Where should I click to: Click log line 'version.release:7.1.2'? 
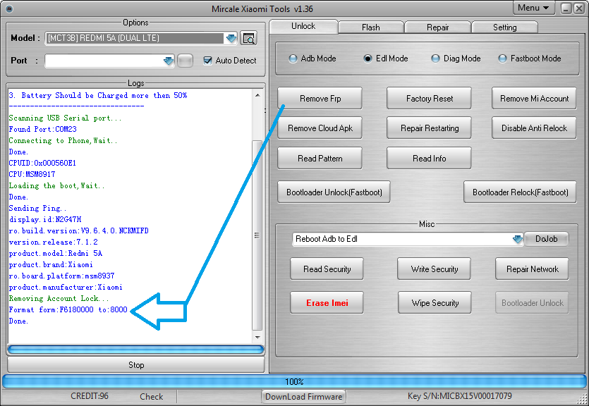(x=53, y=242)
